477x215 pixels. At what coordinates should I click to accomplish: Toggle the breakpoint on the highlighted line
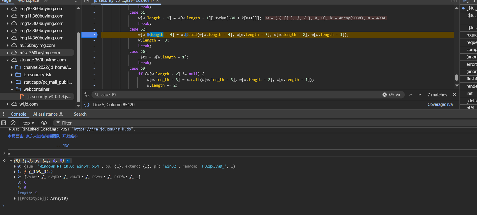coord(89,35)
